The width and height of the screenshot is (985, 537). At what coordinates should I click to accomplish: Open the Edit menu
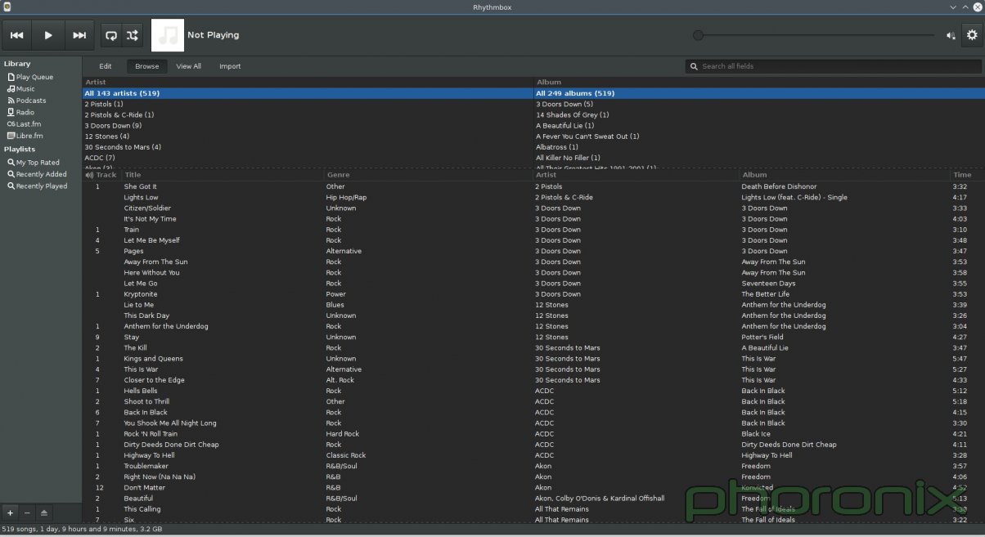point(105,66)
